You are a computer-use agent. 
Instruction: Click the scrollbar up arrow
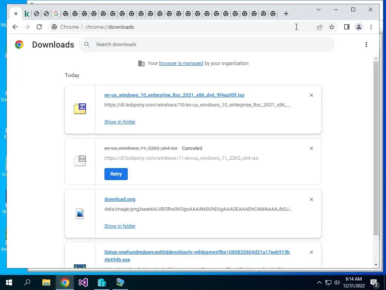(376, 59)
